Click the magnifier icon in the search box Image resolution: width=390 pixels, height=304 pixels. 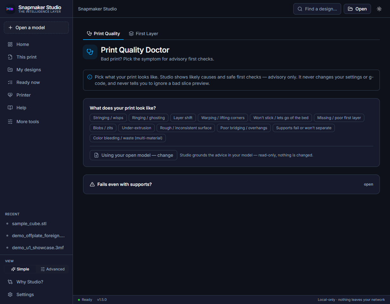pos(300,9)
